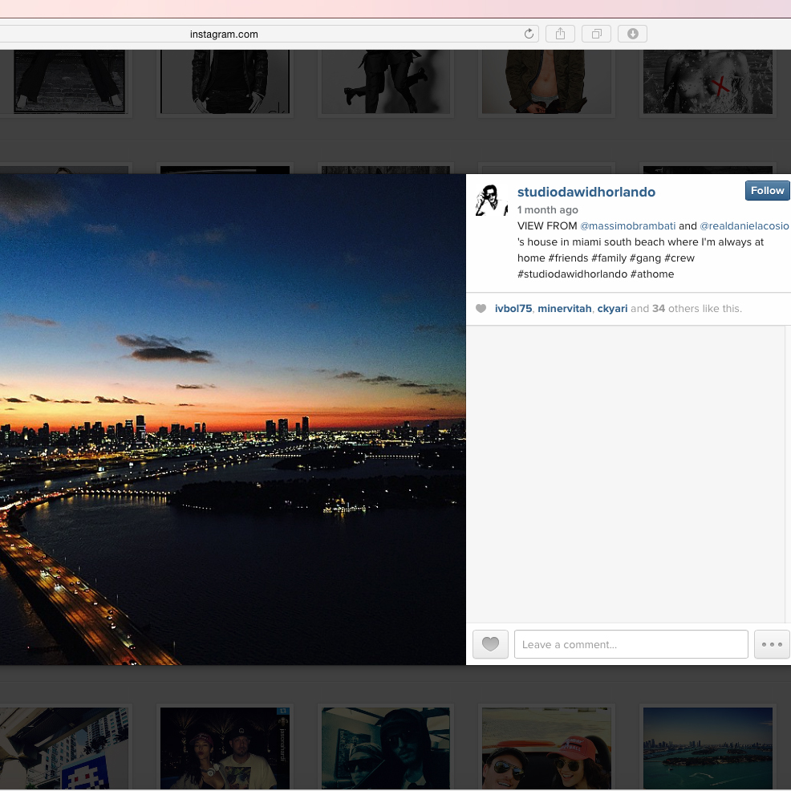Viewport: 791px width, 791px height.
Task: Open the Space Invader mural thumbnail
Action: [x=64, y=748]
